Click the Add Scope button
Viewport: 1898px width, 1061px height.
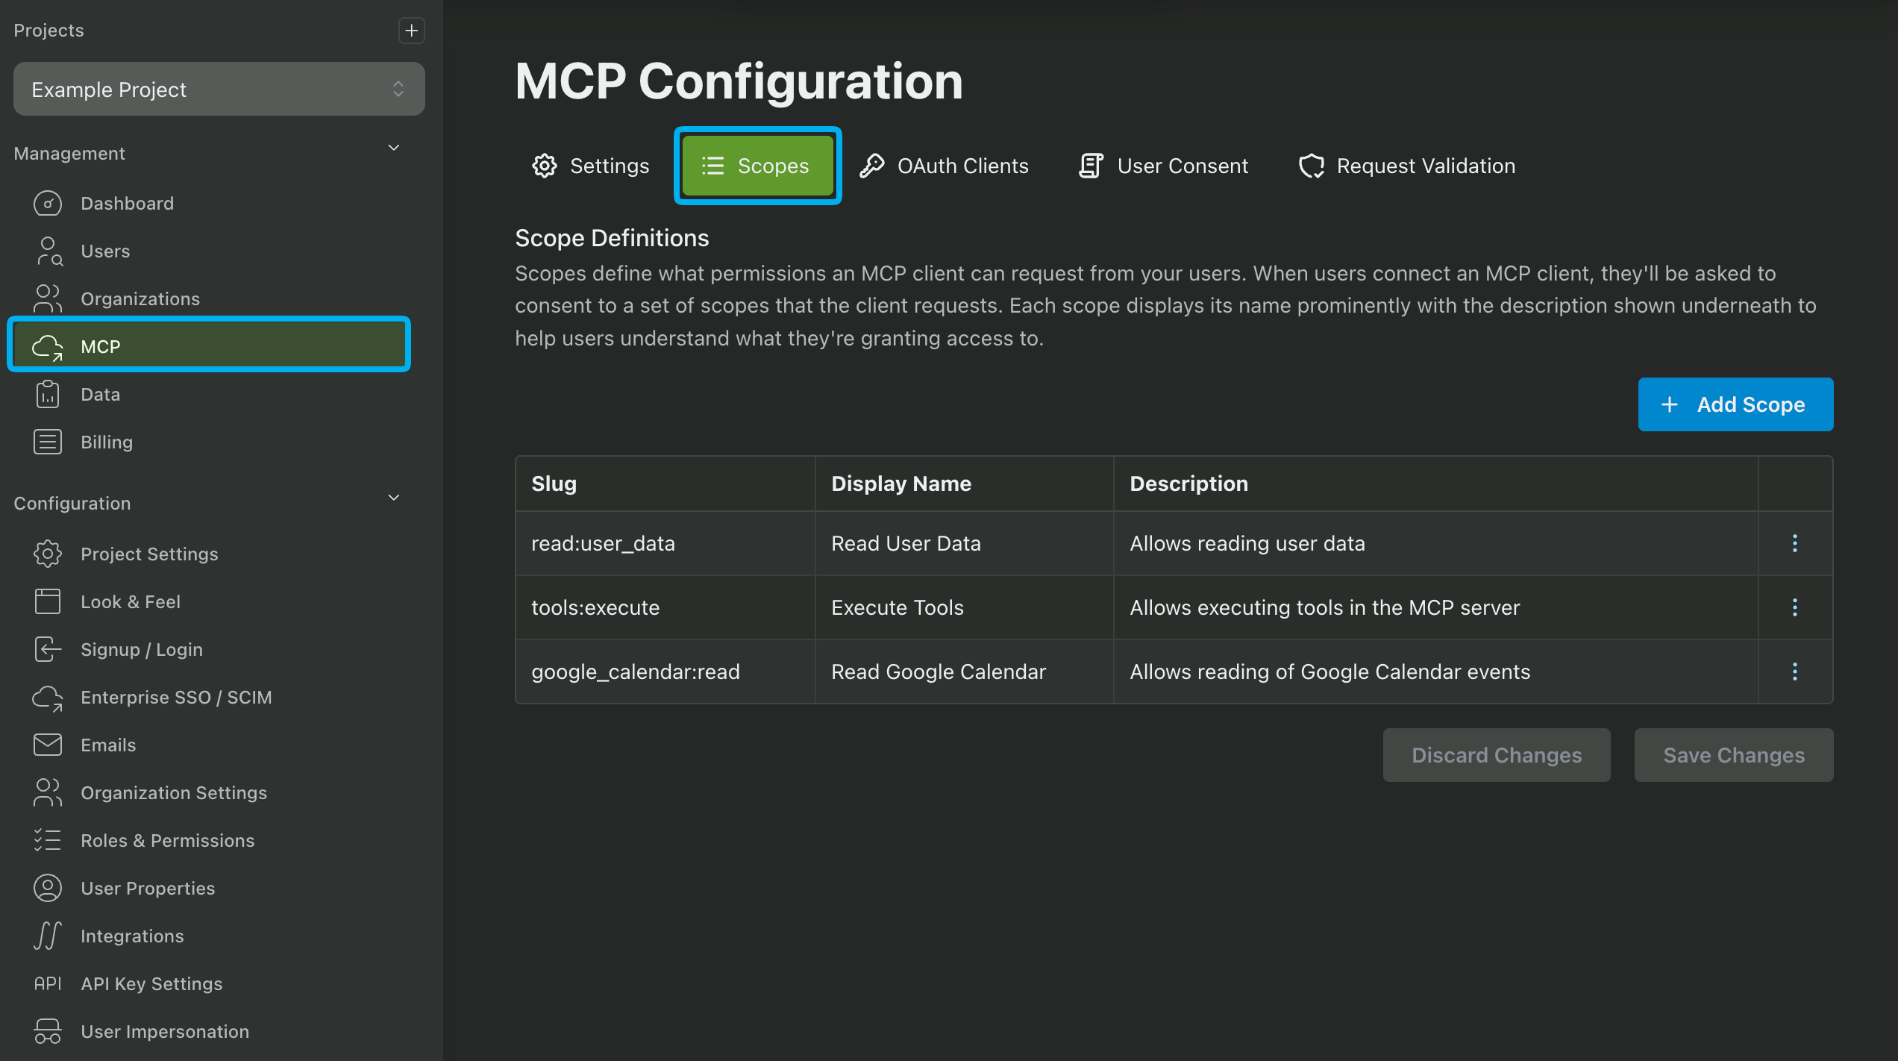pos(1735,404)
